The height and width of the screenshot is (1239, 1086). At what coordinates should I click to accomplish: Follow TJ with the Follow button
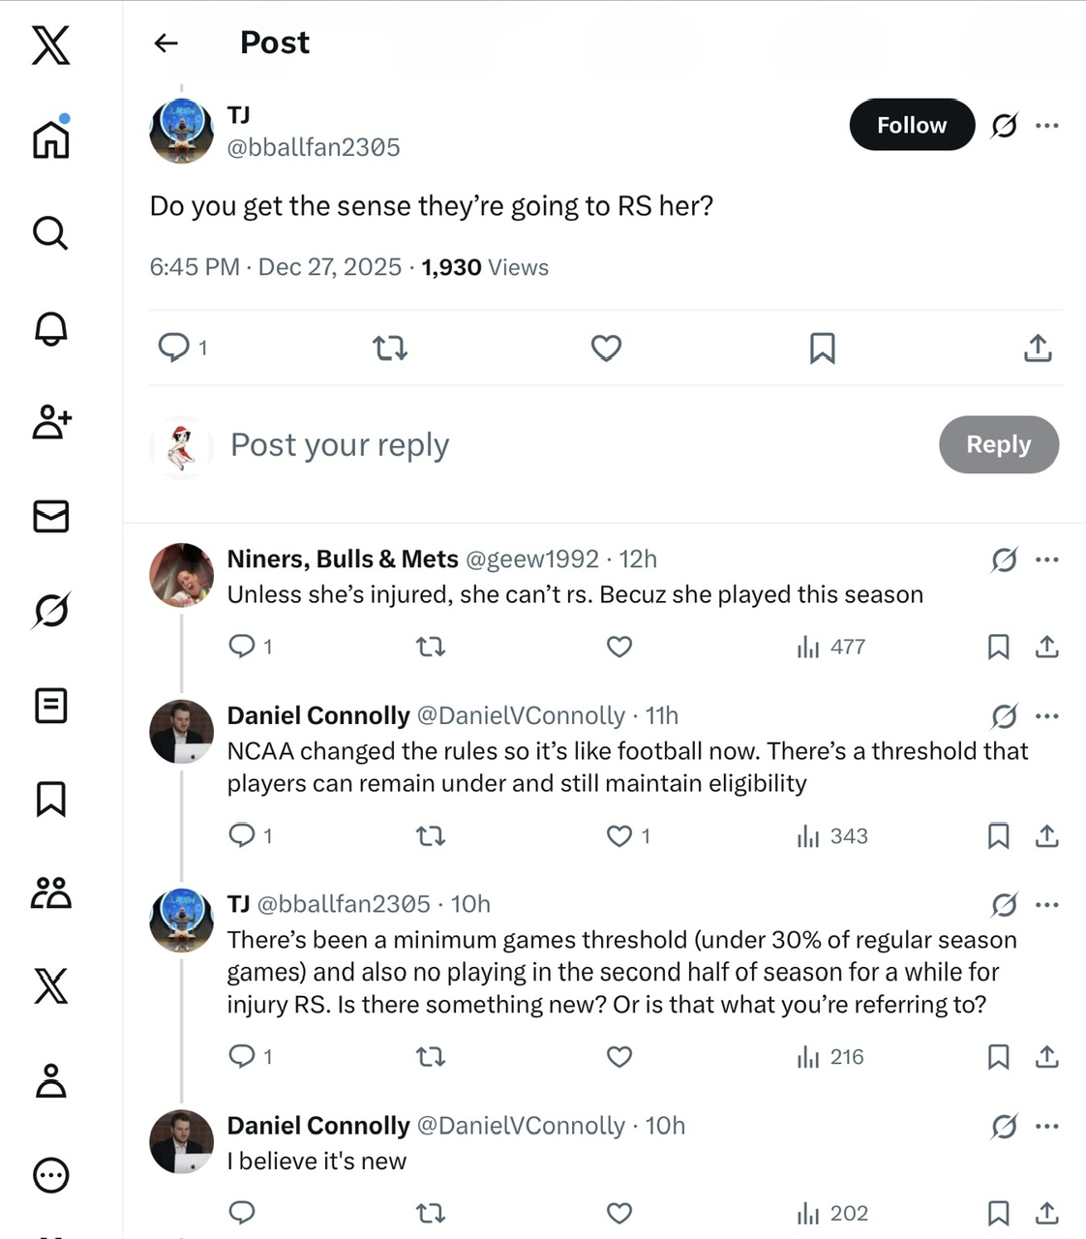(912, 125)
